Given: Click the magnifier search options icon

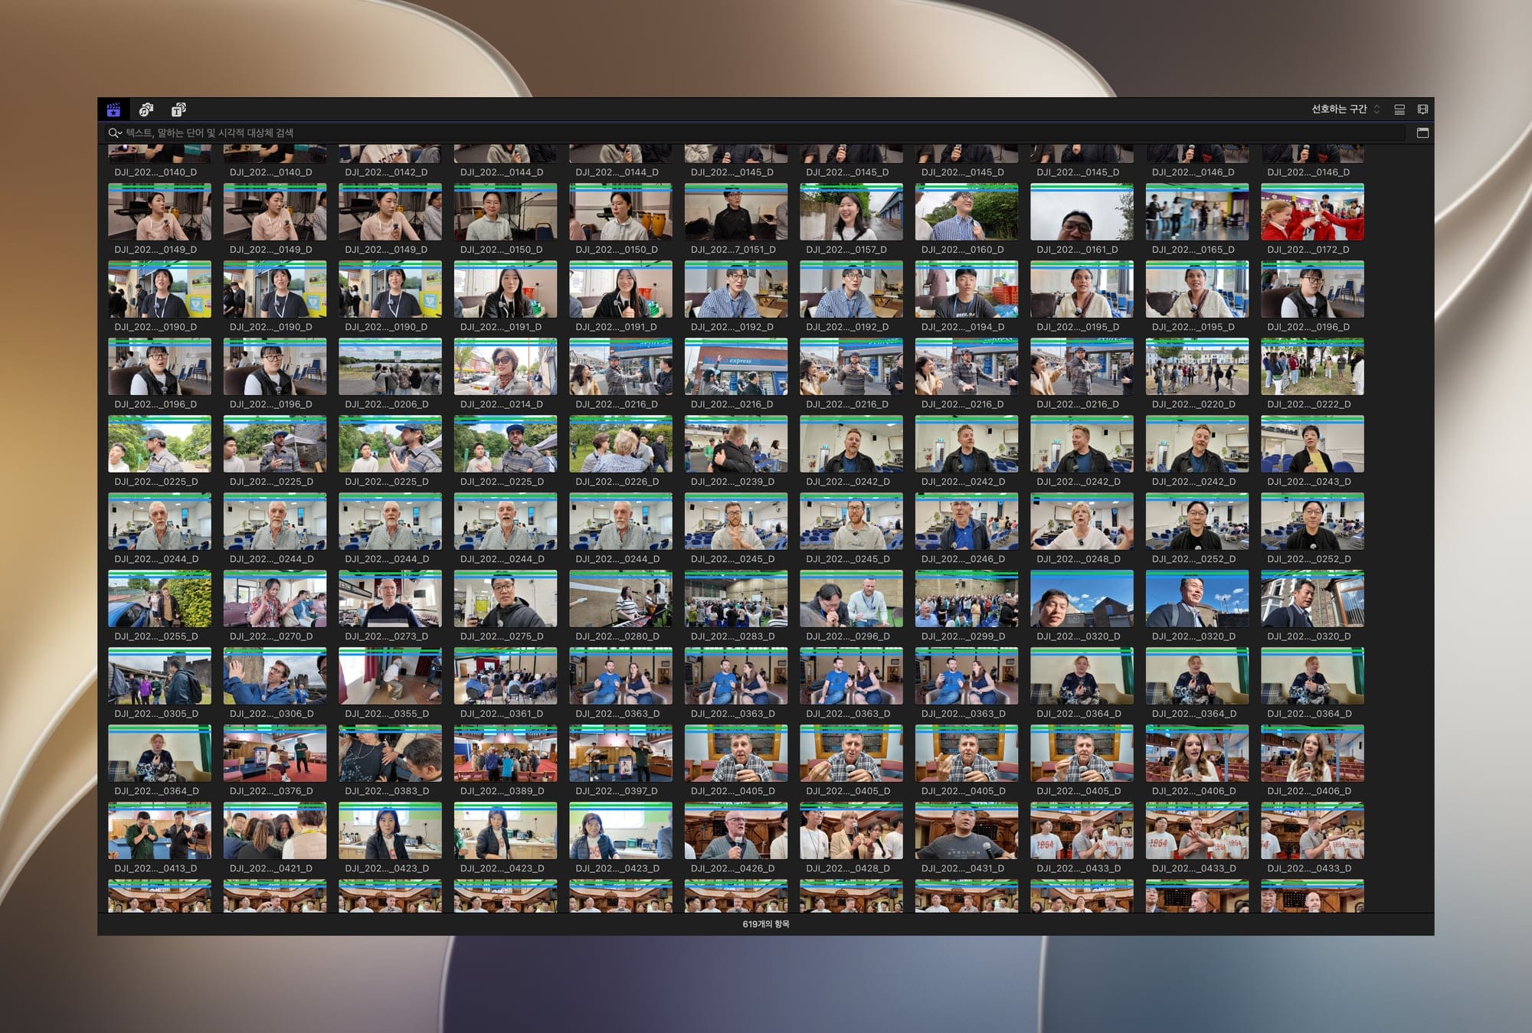Looking at the screenshot, I should coord(113,133).
